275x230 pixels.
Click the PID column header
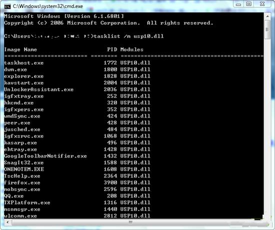coord(112,49)
